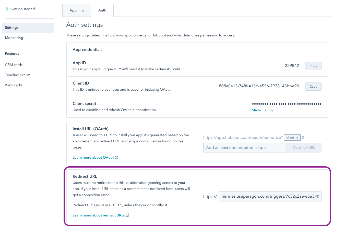Copy the client secret
The width and height of the screenshot is (344, 232).
pos(269,110)
